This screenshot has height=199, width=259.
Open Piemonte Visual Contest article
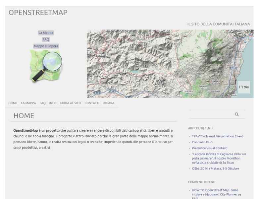[x=209, y=148]
